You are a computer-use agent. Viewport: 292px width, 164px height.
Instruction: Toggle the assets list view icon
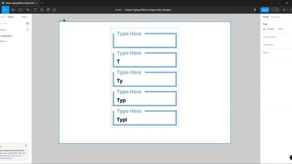click(x=27, y=30)
